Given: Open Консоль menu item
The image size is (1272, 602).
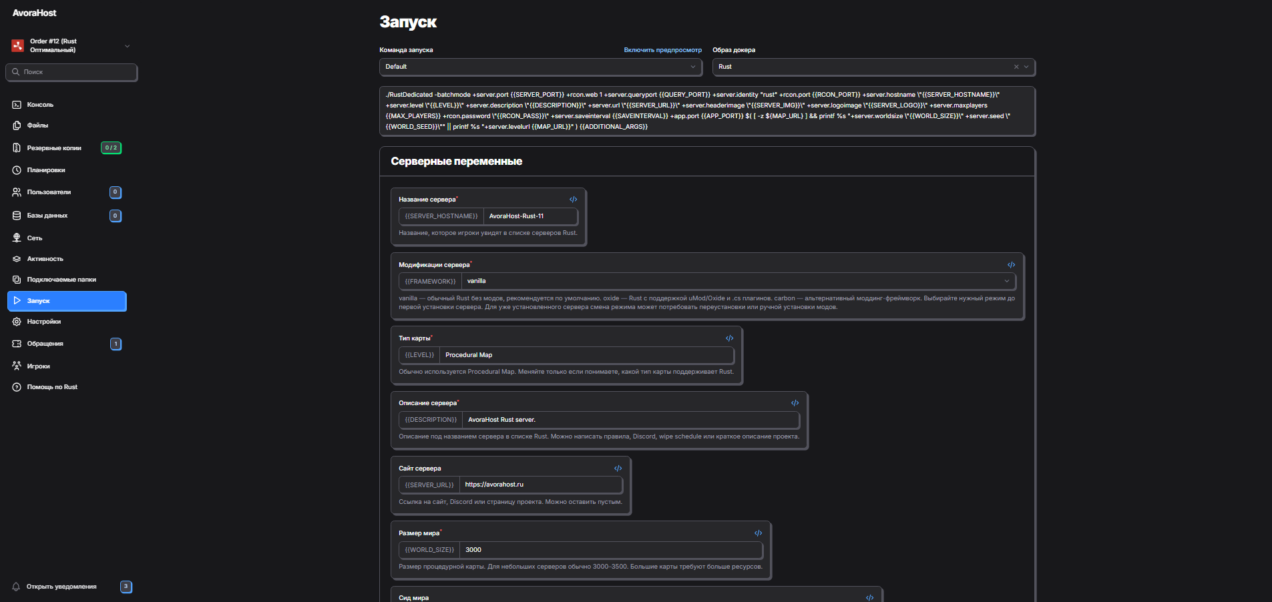Looking at the screenshot, I should coord(67,105).
